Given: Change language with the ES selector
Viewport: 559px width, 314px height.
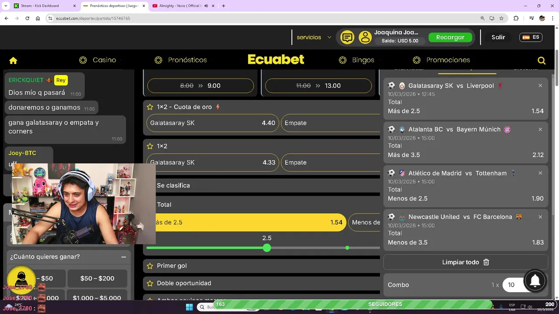Looking at the screenshot, I should pos(531,37).
